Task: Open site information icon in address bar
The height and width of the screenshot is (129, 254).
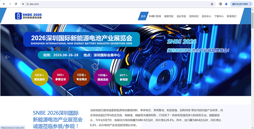Action: click(x=23, y=4)
